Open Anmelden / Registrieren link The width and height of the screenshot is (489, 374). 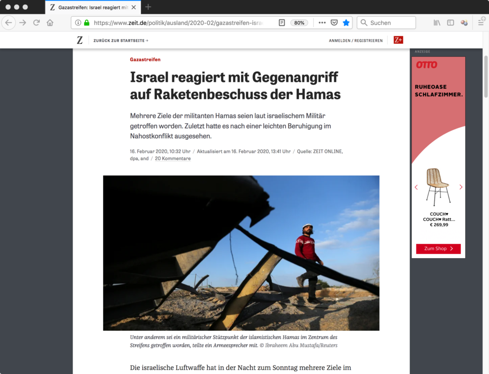point(355,41)
